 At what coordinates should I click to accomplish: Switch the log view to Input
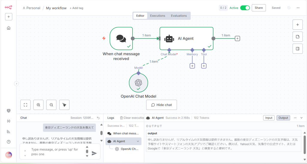tap(269, 118)
